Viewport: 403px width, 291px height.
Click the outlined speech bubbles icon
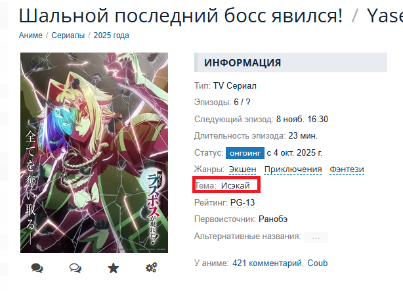point(75,268)
